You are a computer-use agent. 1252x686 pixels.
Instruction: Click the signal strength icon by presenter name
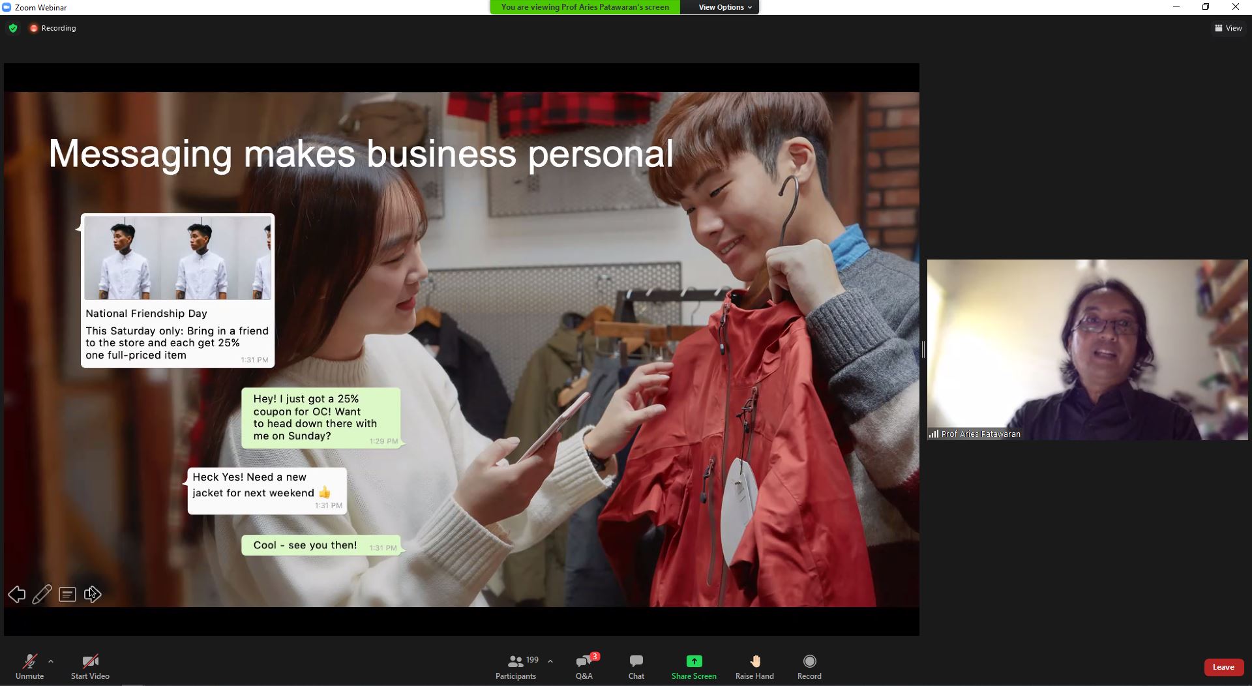pyautogui.click(x=934, y=434)
